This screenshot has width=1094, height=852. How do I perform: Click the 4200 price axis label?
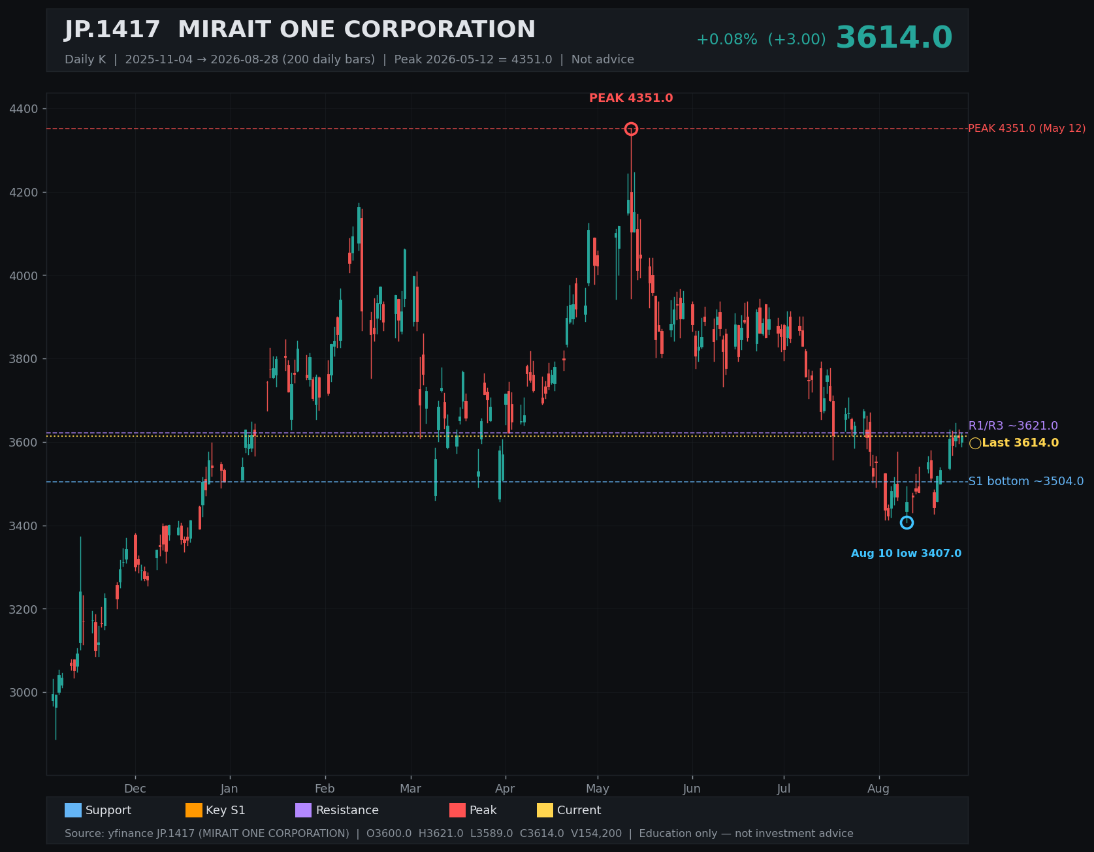point(24,193)
